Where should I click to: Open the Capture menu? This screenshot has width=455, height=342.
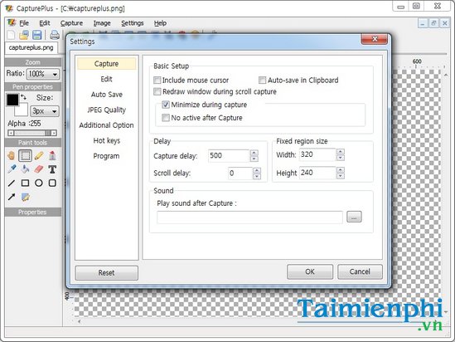[71, 23]
